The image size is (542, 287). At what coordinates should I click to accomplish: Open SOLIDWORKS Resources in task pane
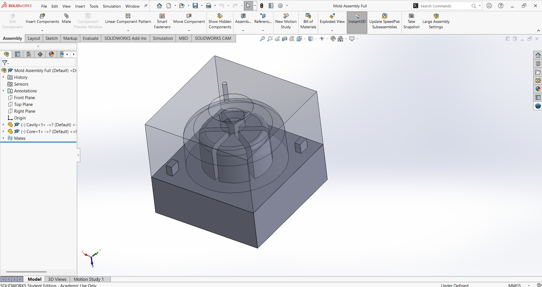tap(538, 55)
